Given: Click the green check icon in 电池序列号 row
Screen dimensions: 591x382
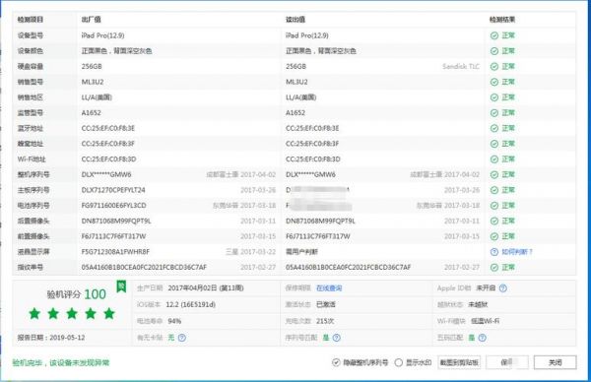Looking at the screenshot, I should pos(494,206).
